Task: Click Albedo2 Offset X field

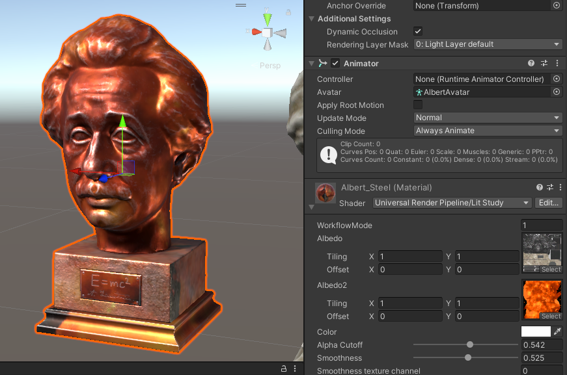Action: tap(410, 316)
